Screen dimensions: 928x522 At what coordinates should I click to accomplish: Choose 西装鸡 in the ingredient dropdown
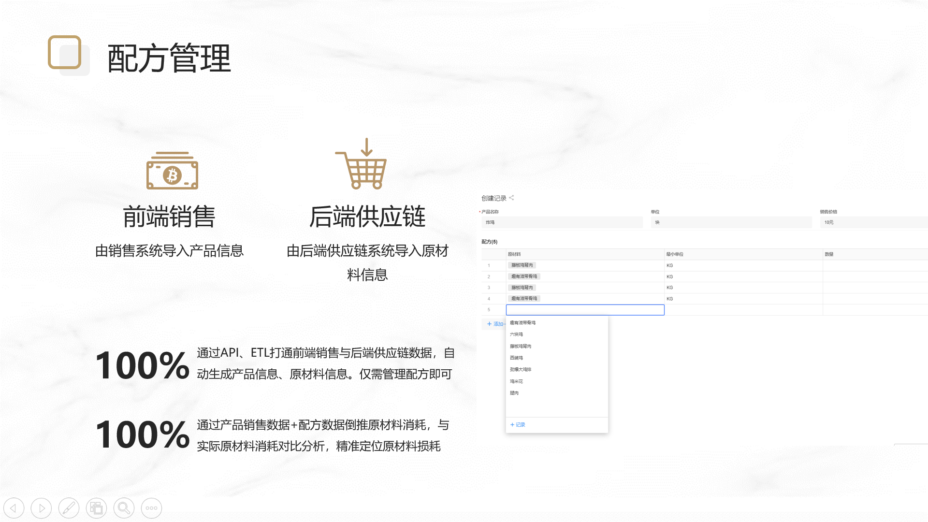(516, 358)
